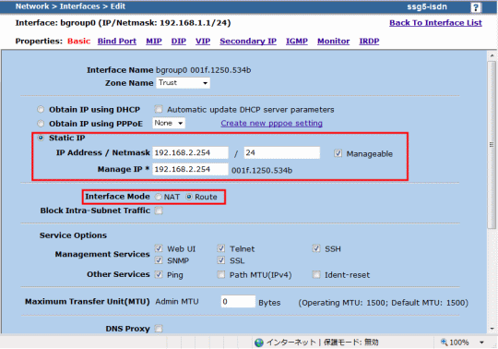Choose Route interface mode

pos(189,197)
